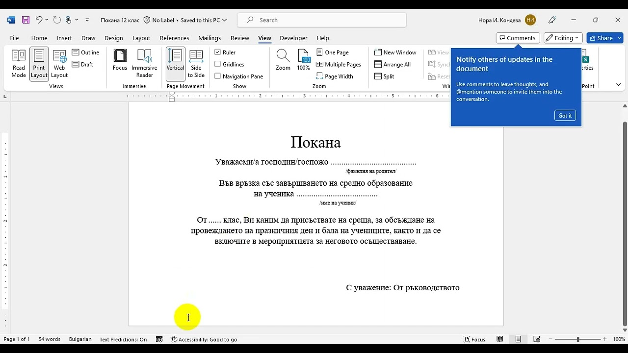
Task: Select Vertical page movement
Action: tap(175, 64)
